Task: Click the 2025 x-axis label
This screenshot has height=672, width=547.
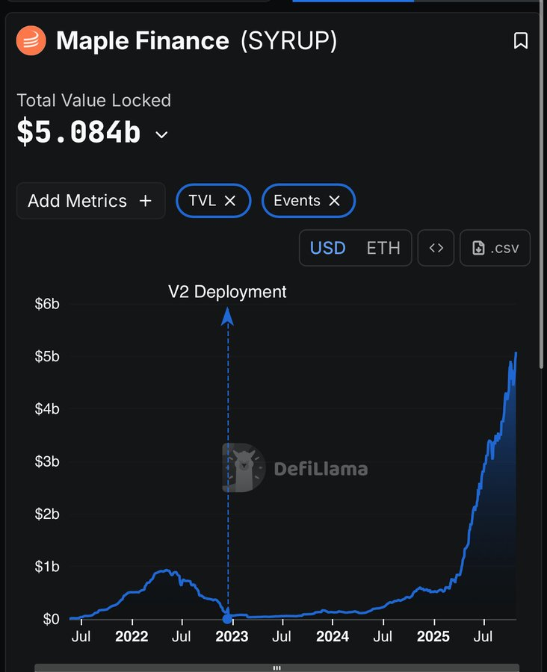Action: tap(433, 636)
